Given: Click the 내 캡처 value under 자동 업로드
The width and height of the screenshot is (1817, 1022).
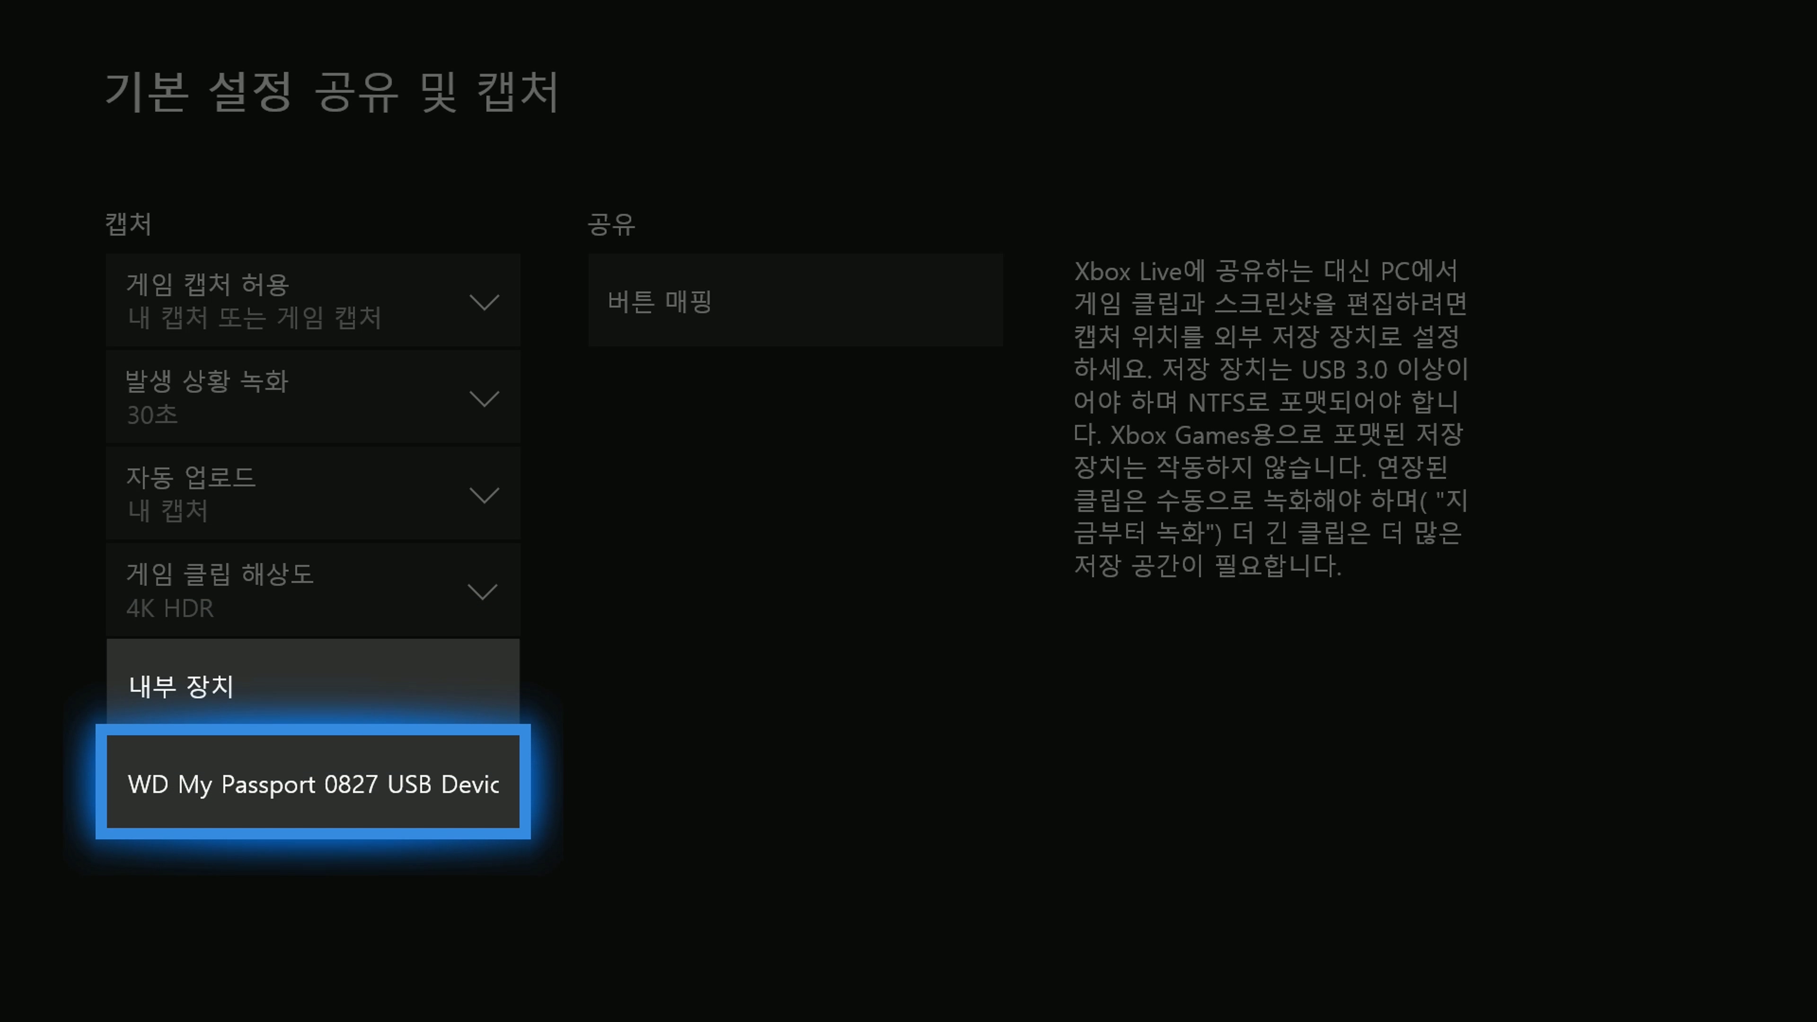Looking at the screenshot, I should click(167, 511).
